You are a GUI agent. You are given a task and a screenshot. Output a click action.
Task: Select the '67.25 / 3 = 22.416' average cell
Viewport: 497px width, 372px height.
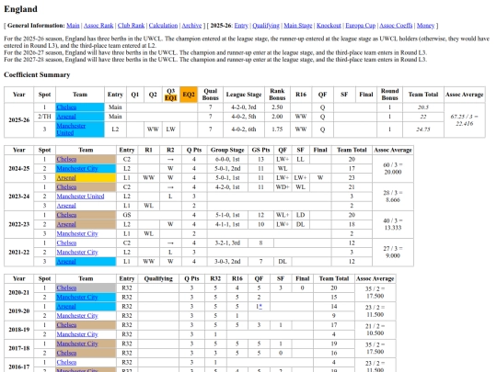coord(465,120)
